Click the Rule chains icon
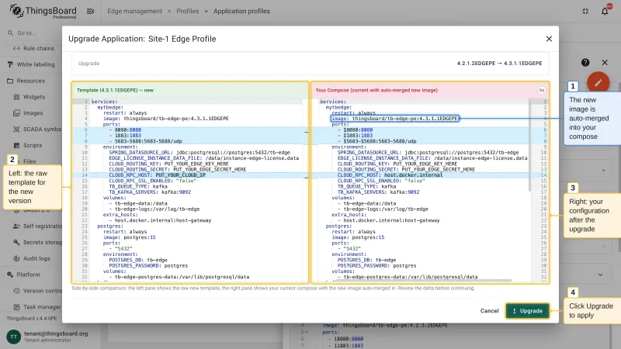 click(16, 48)
